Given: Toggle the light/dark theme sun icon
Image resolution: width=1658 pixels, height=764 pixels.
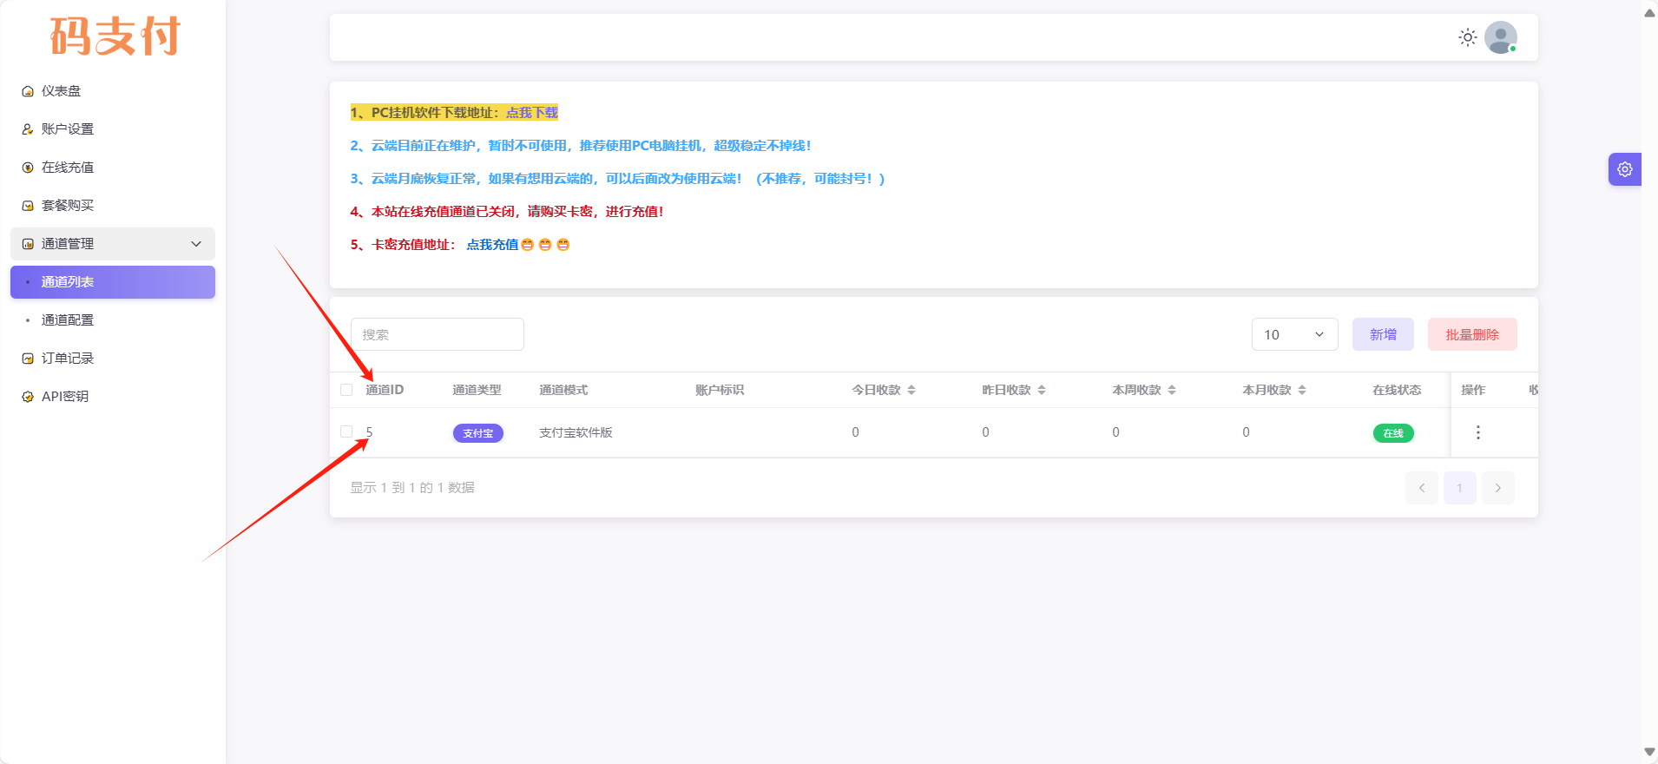Looking at the screenshot, I should (1467, 37).
